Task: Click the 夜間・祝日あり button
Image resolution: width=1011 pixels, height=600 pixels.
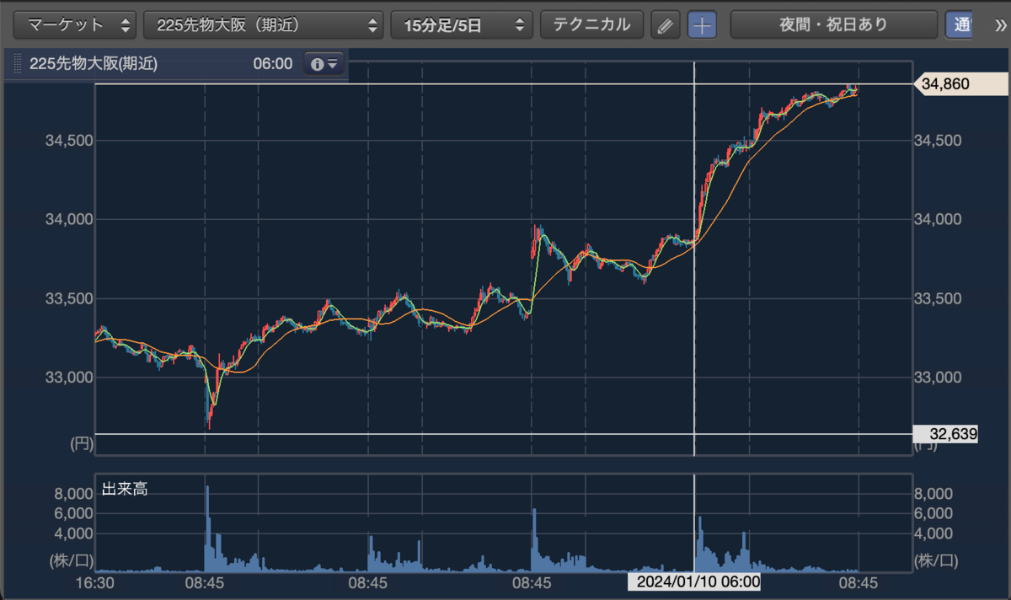Action: coord(833,25)
